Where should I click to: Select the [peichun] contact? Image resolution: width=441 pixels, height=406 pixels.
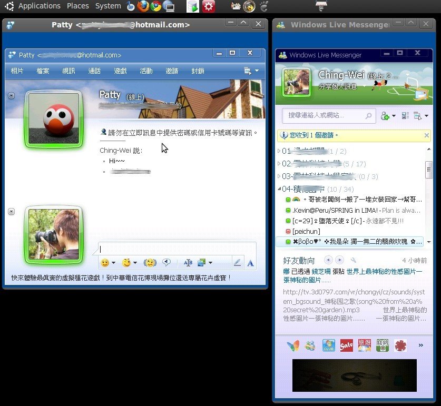pos(306,231)
